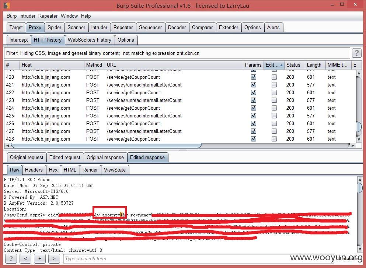Toggle Params checkbox for request 422
The height and width of the screenshot is (268, 366).
tap(254, 92)
